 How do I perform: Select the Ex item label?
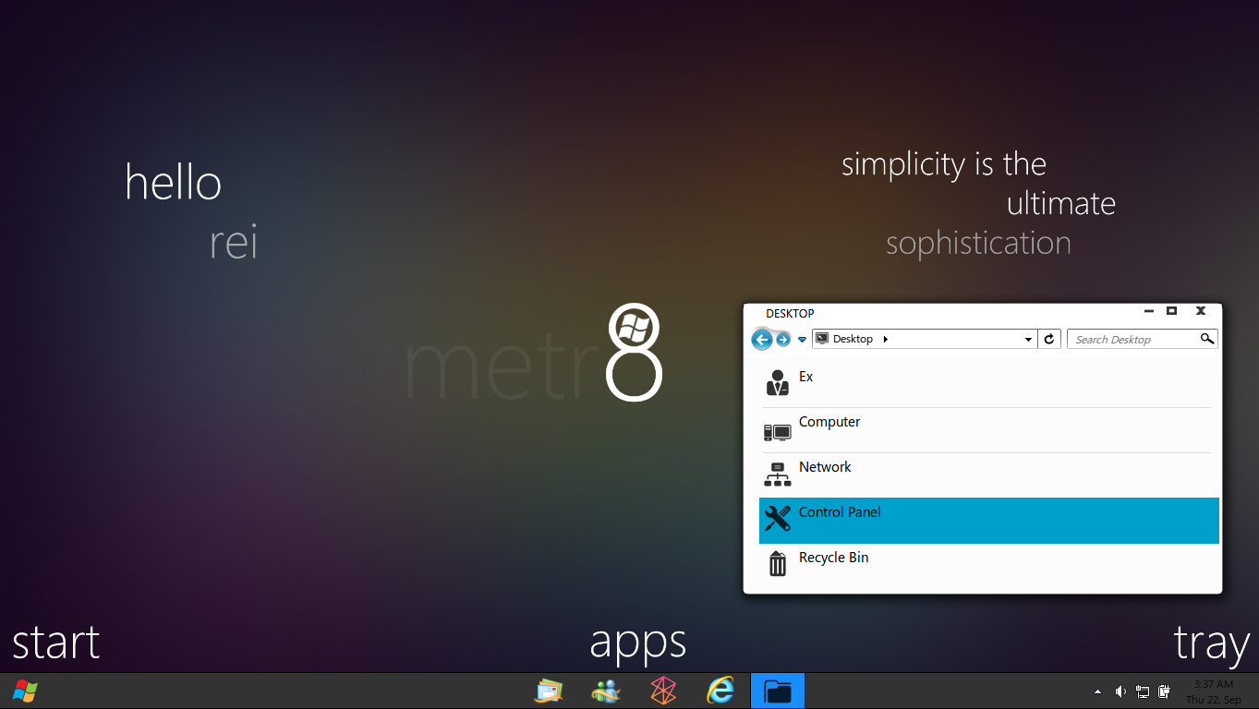[805, 377]
